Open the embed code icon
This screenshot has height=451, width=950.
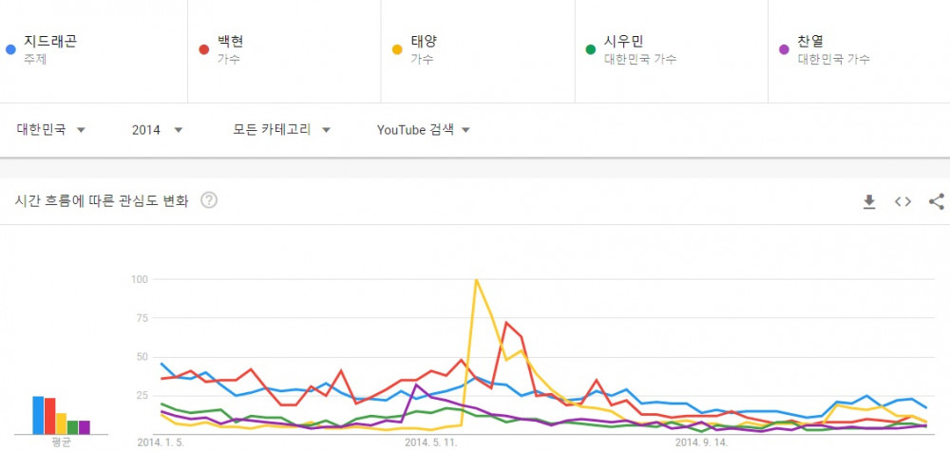pos(902,201)
